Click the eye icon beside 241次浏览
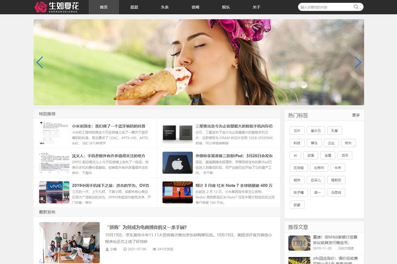Viewport: 397px width, 264px height. pos(155,249)
